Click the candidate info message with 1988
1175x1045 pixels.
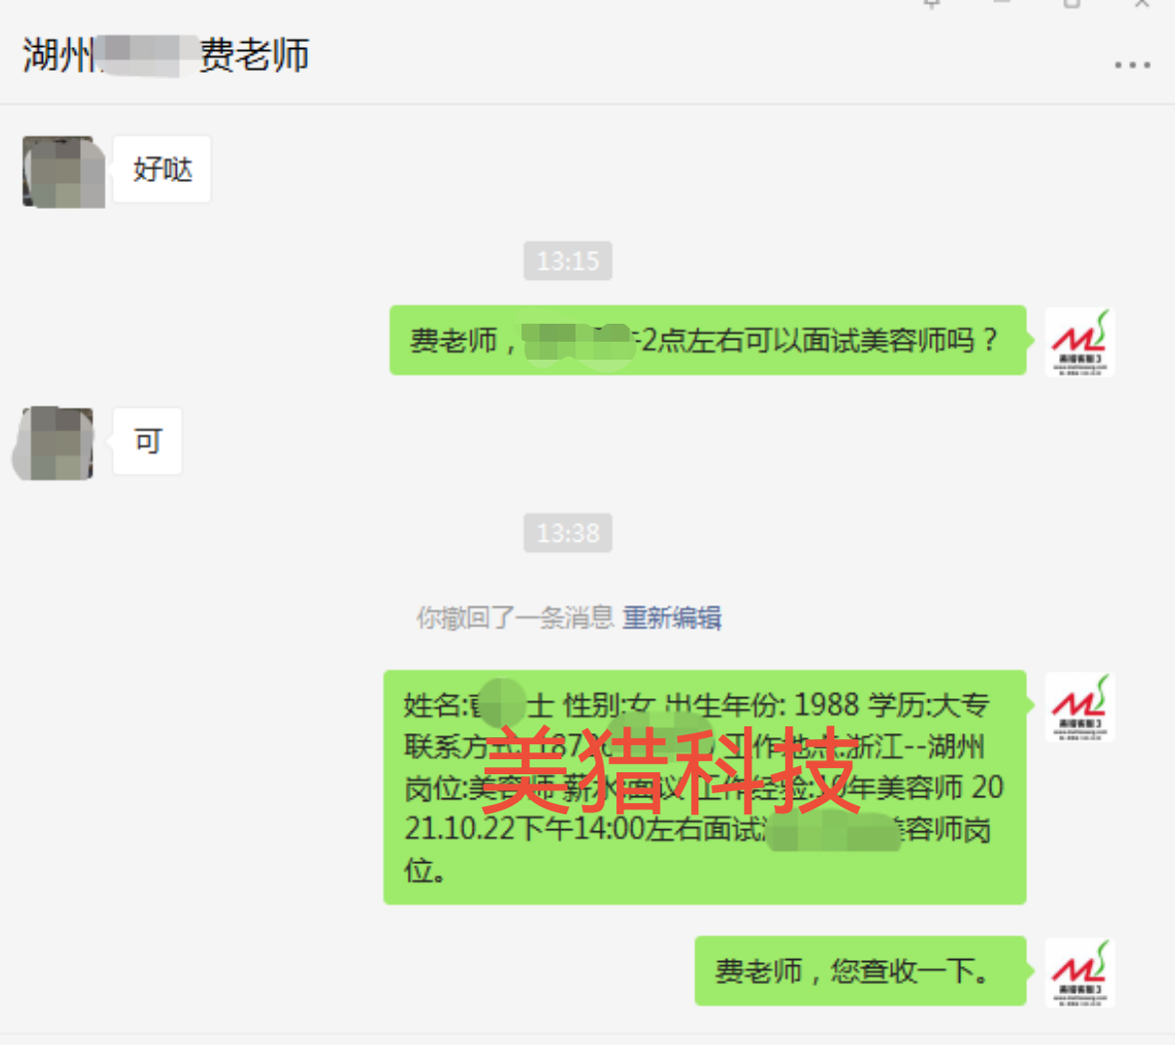click(x=704, y=786)
